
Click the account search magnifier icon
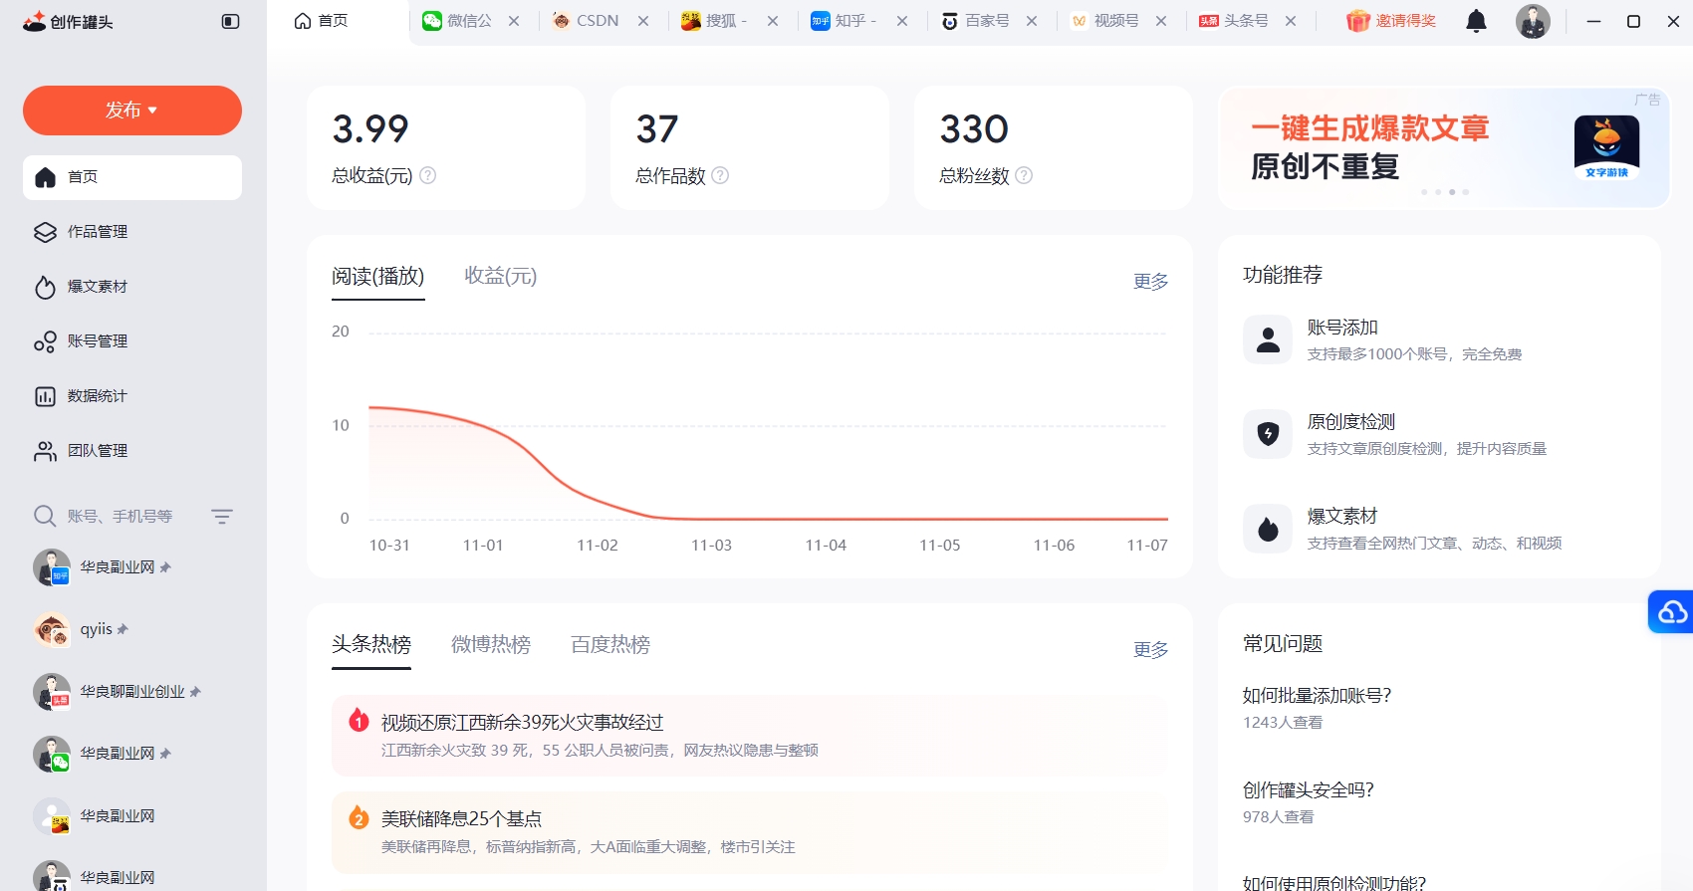45,516
